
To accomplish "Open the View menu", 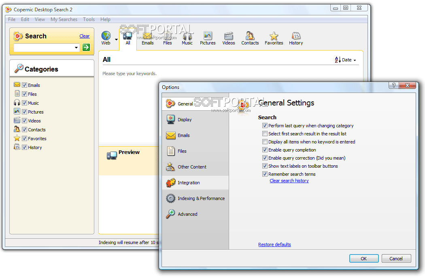I will tap(40, 19).
